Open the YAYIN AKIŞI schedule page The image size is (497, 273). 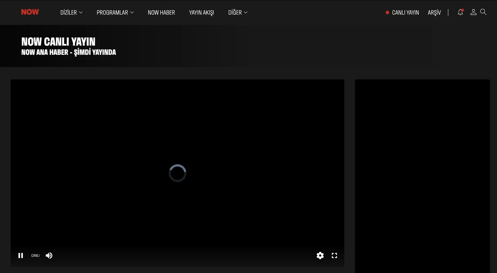202,12
